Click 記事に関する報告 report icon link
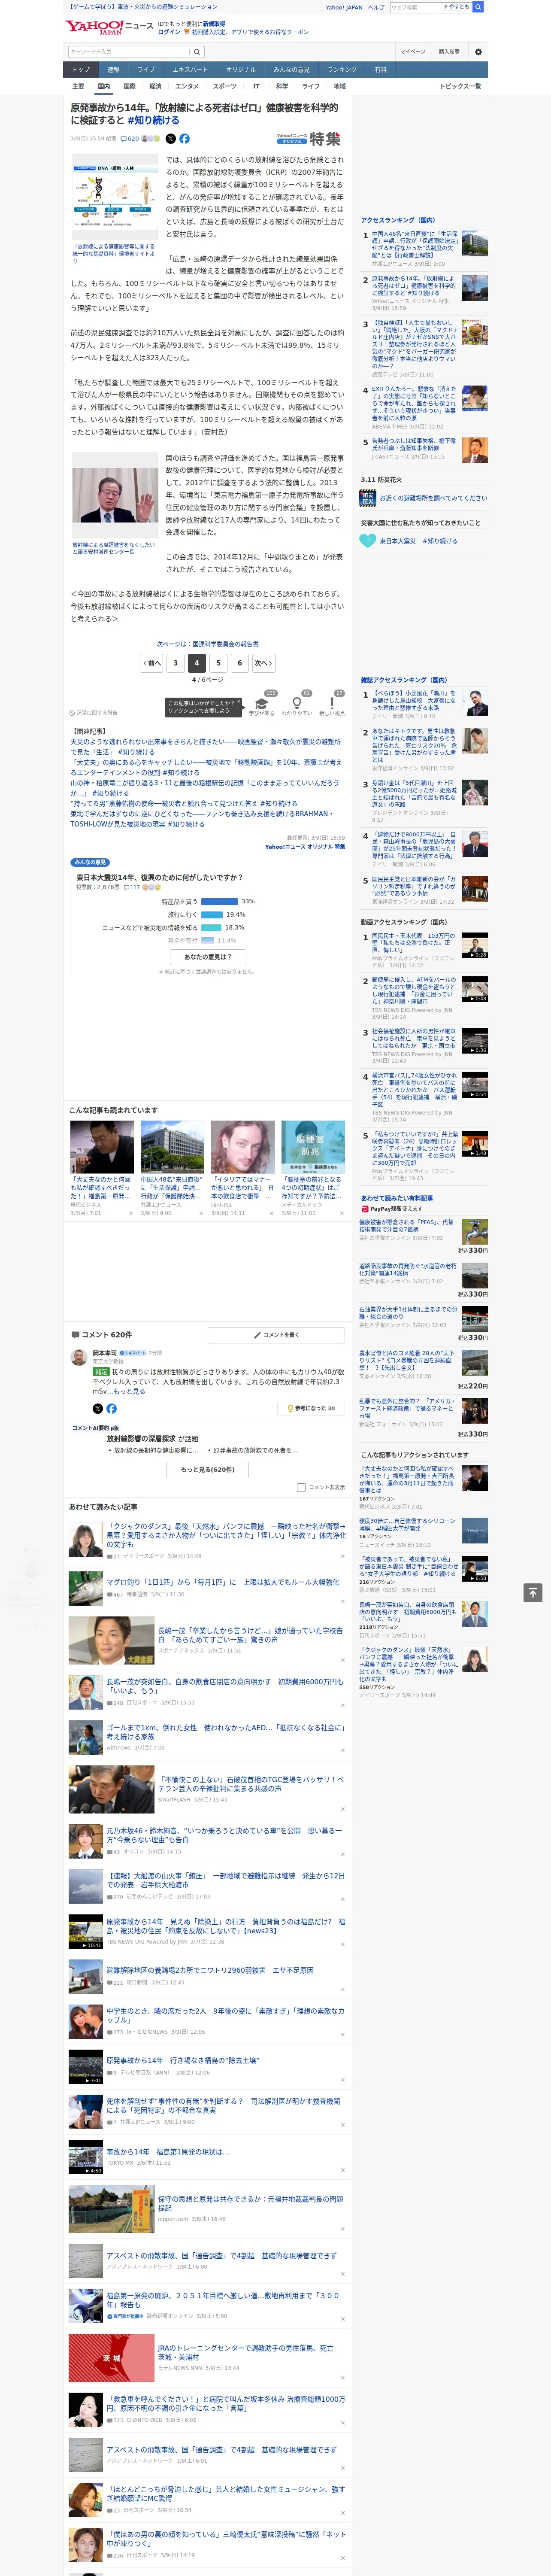The height and width of the screenshot is (2576, 551). (94, 713)
